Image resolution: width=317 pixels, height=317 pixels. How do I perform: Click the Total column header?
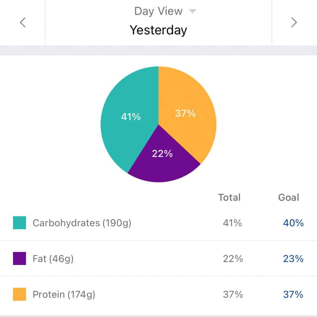(229, 197)
